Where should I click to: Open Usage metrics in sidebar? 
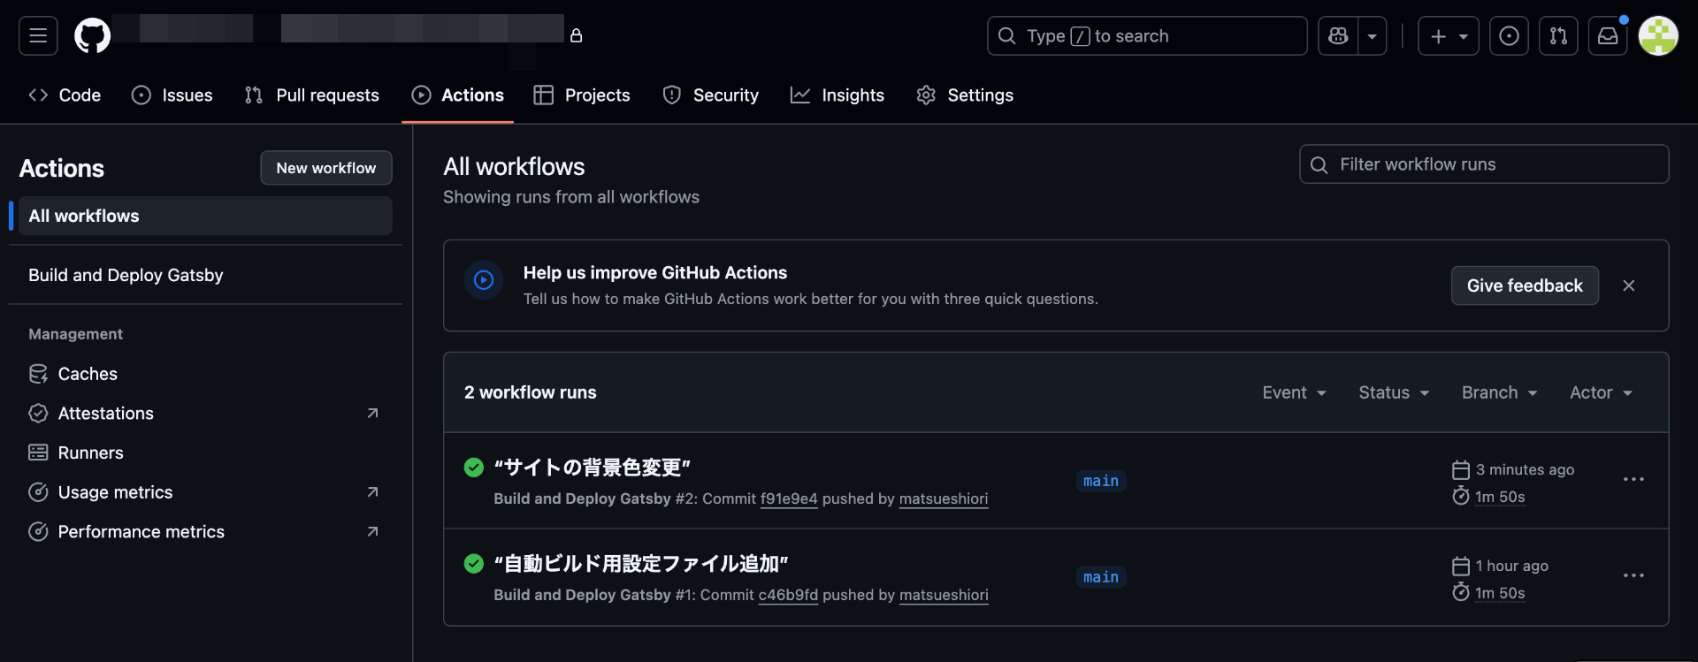[205, 492]
